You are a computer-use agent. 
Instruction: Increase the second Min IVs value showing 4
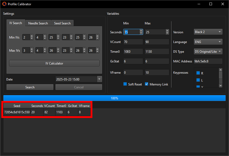[x=45, y=36]
